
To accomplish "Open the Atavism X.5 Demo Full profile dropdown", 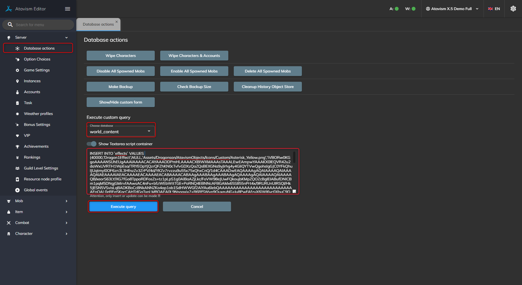I will 452,9.
